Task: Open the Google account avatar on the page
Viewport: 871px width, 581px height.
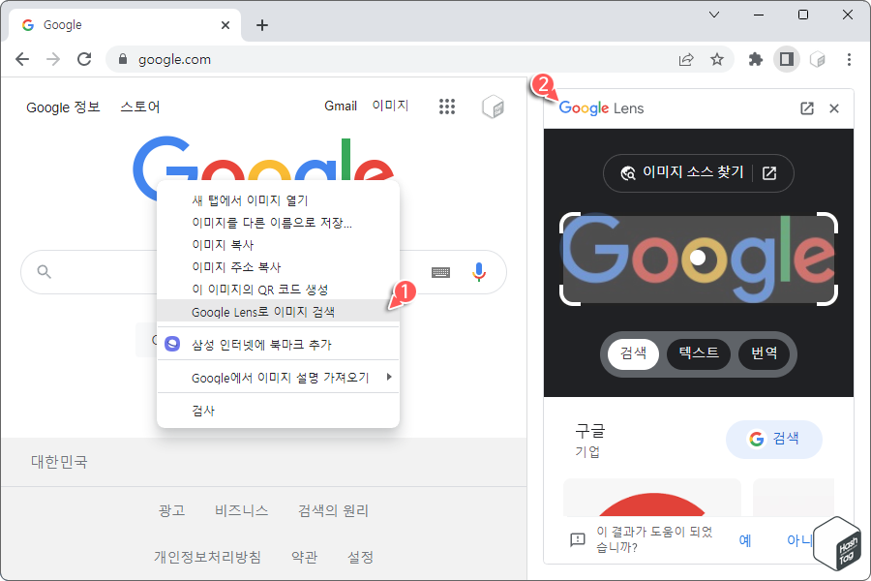Action: coord(493,107)
